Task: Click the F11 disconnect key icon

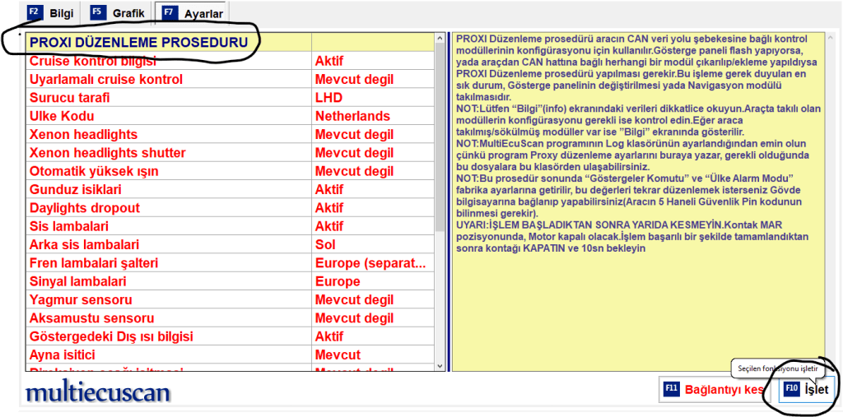Action: (x=671, y=389)
